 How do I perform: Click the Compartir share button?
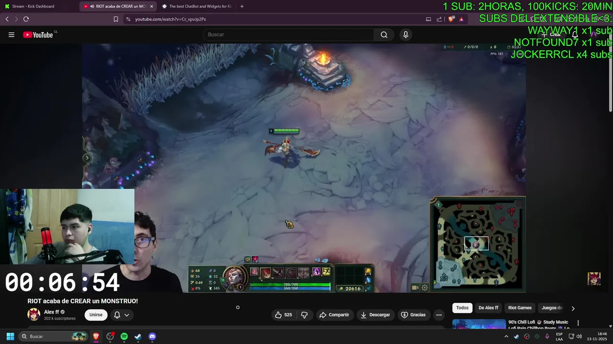coord(334,315)
